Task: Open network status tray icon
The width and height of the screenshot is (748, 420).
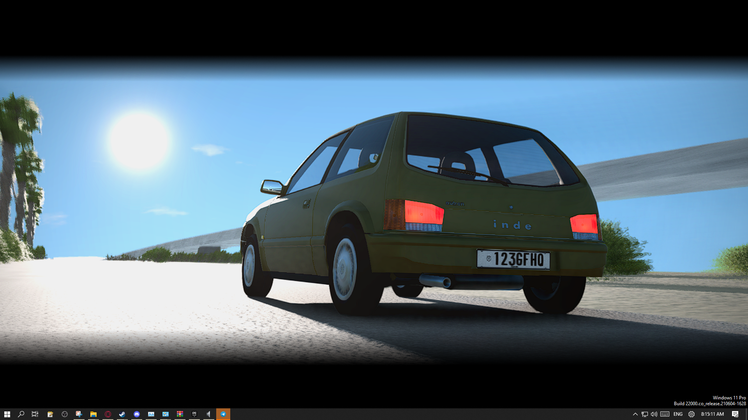Action: 645,414
